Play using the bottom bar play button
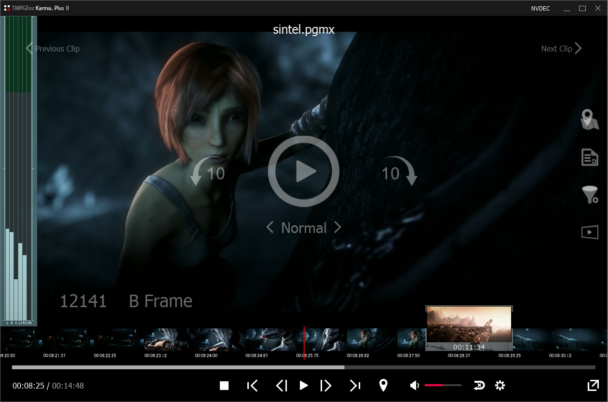 [304, 385]
